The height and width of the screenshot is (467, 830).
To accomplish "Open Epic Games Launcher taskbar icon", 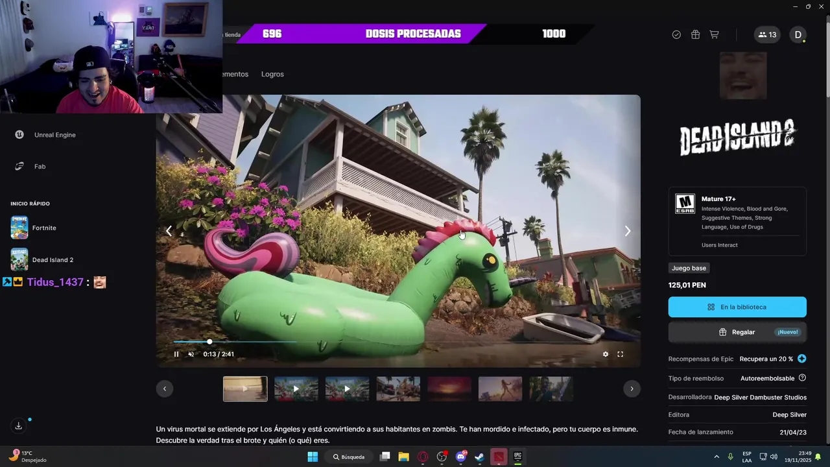I will 517,457.
